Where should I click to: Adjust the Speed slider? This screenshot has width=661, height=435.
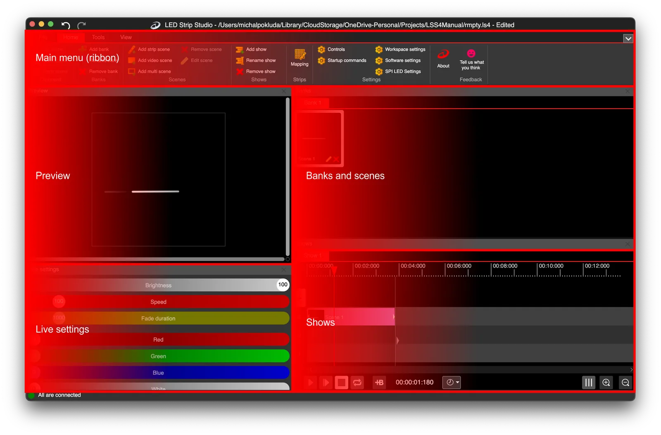pyautogui.click(x=159, y=302)
